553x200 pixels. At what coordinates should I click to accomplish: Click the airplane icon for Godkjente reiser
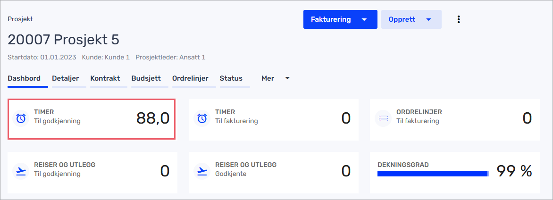[x=202, y=172]
